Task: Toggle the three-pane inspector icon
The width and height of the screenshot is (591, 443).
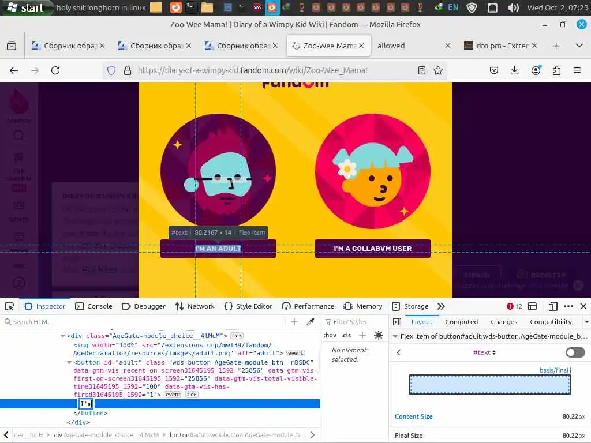Action: pos(397,322)
